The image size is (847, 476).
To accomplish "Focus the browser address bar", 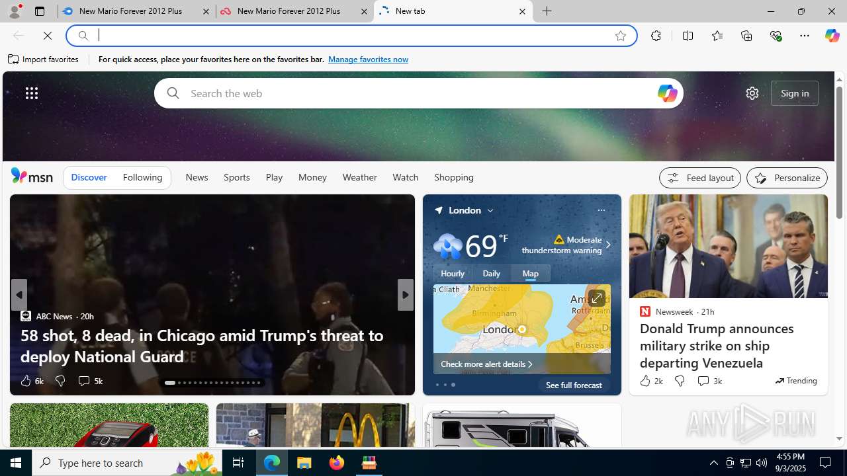I will tap(351, 36).
